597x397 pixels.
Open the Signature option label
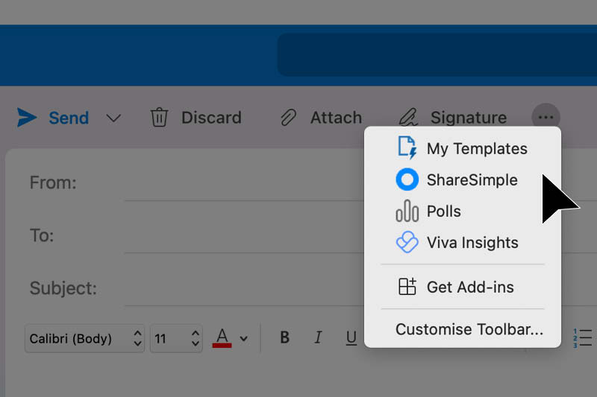click(469, 118)
